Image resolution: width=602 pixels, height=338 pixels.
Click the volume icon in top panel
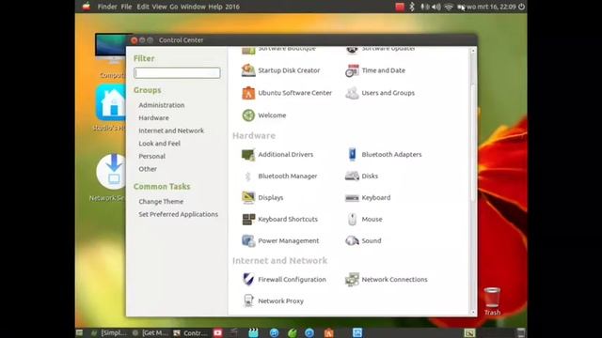coord(436,7)
